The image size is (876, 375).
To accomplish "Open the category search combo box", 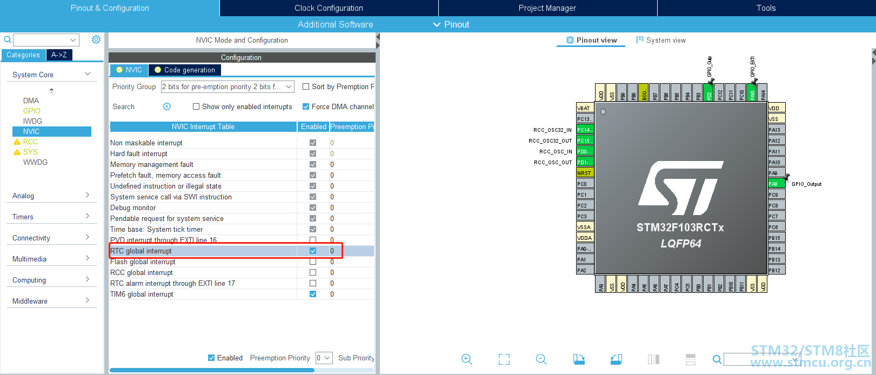I will coord(46,40).
